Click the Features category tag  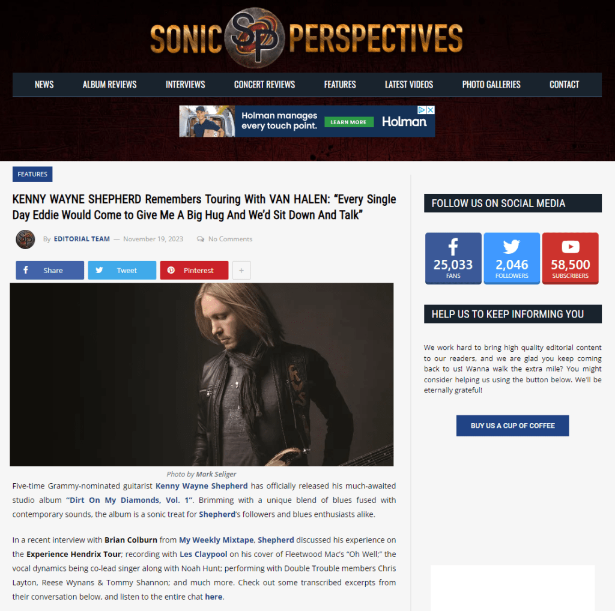point(32,174)
